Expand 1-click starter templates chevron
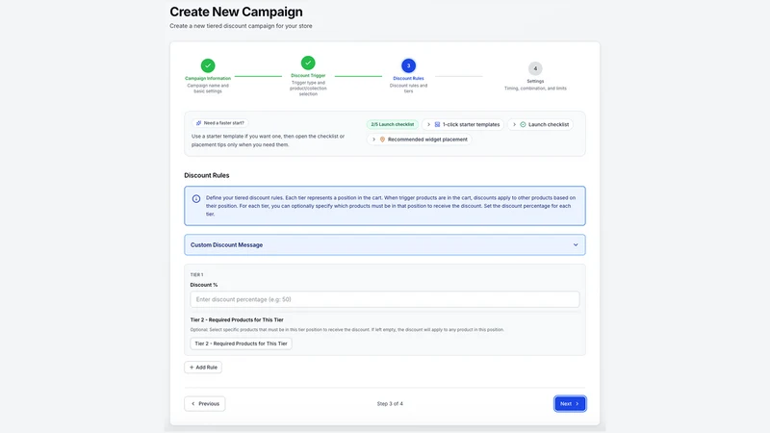 coord(428,125)
